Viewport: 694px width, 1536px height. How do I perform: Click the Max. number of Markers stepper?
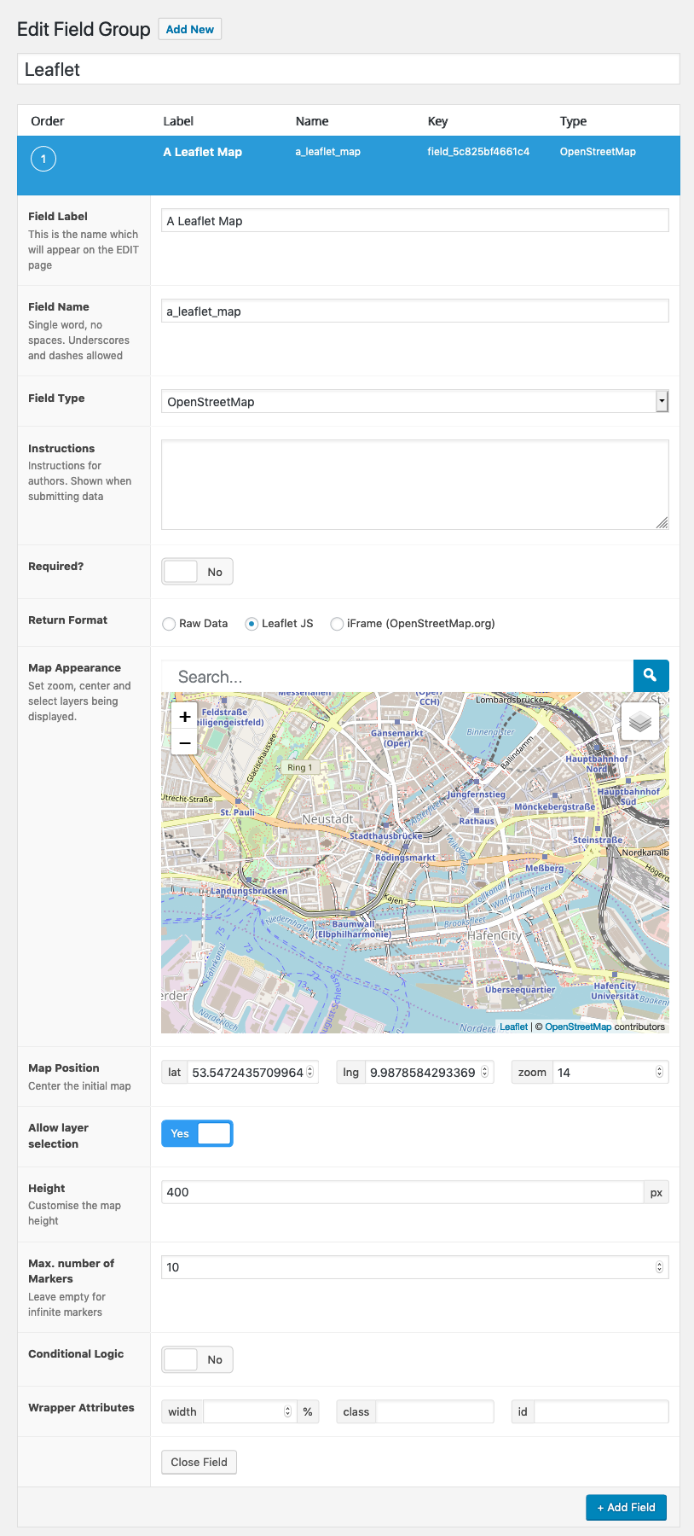[x=659, y=1267]
